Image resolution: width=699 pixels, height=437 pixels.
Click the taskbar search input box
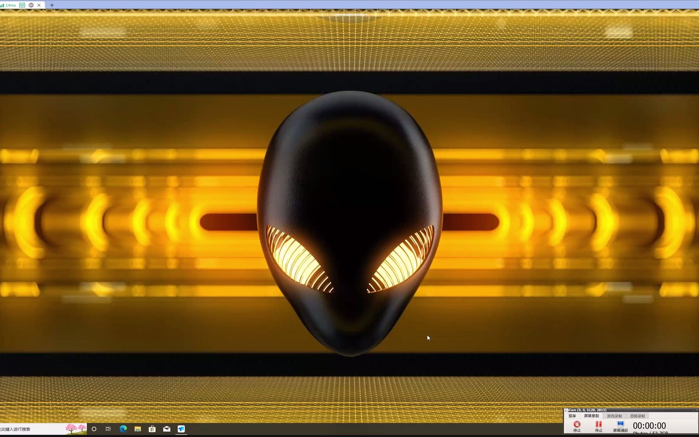[x=30, y=429]
